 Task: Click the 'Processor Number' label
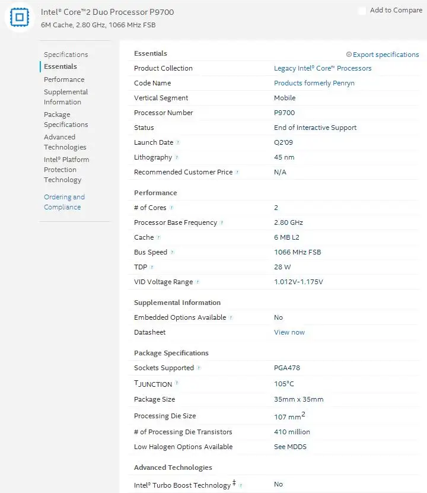point(163,113)
